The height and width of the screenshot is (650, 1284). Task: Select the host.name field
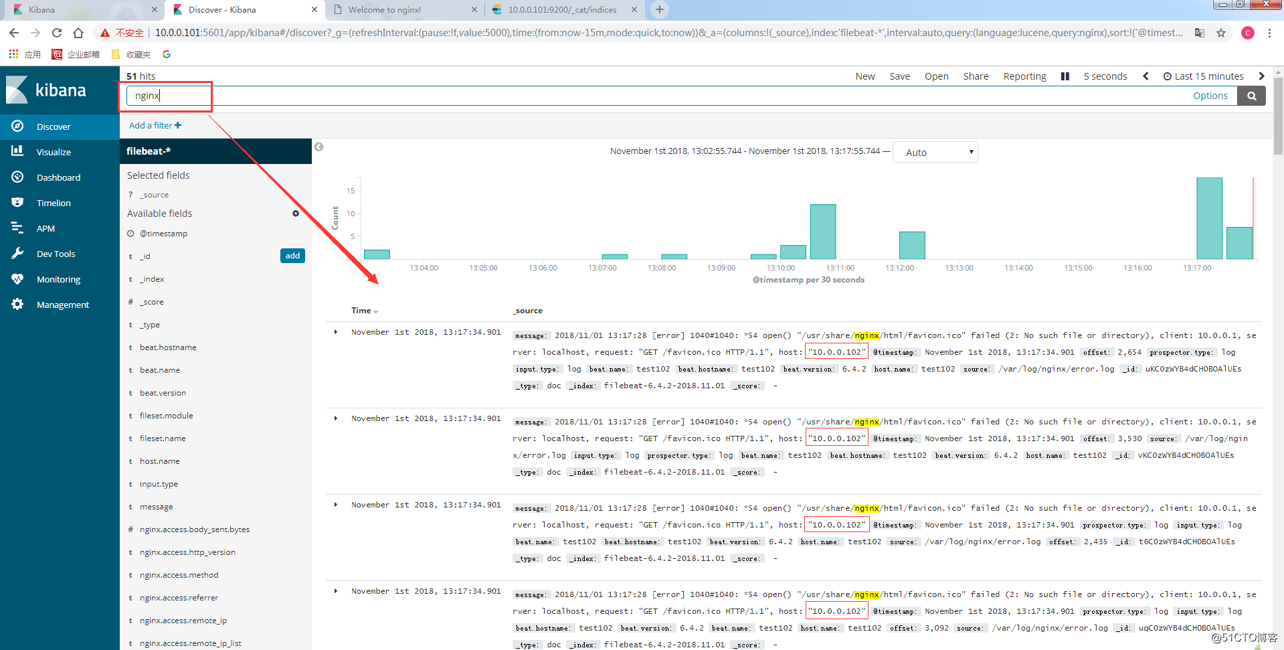(159, 461)
